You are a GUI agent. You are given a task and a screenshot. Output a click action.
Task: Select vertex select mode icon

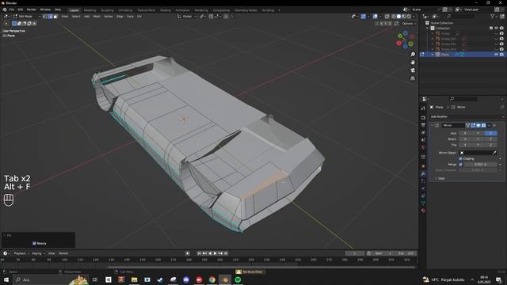[45, 16]
